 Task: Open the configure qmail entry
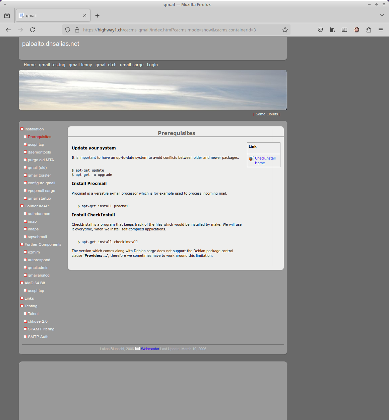coord(42,183)
